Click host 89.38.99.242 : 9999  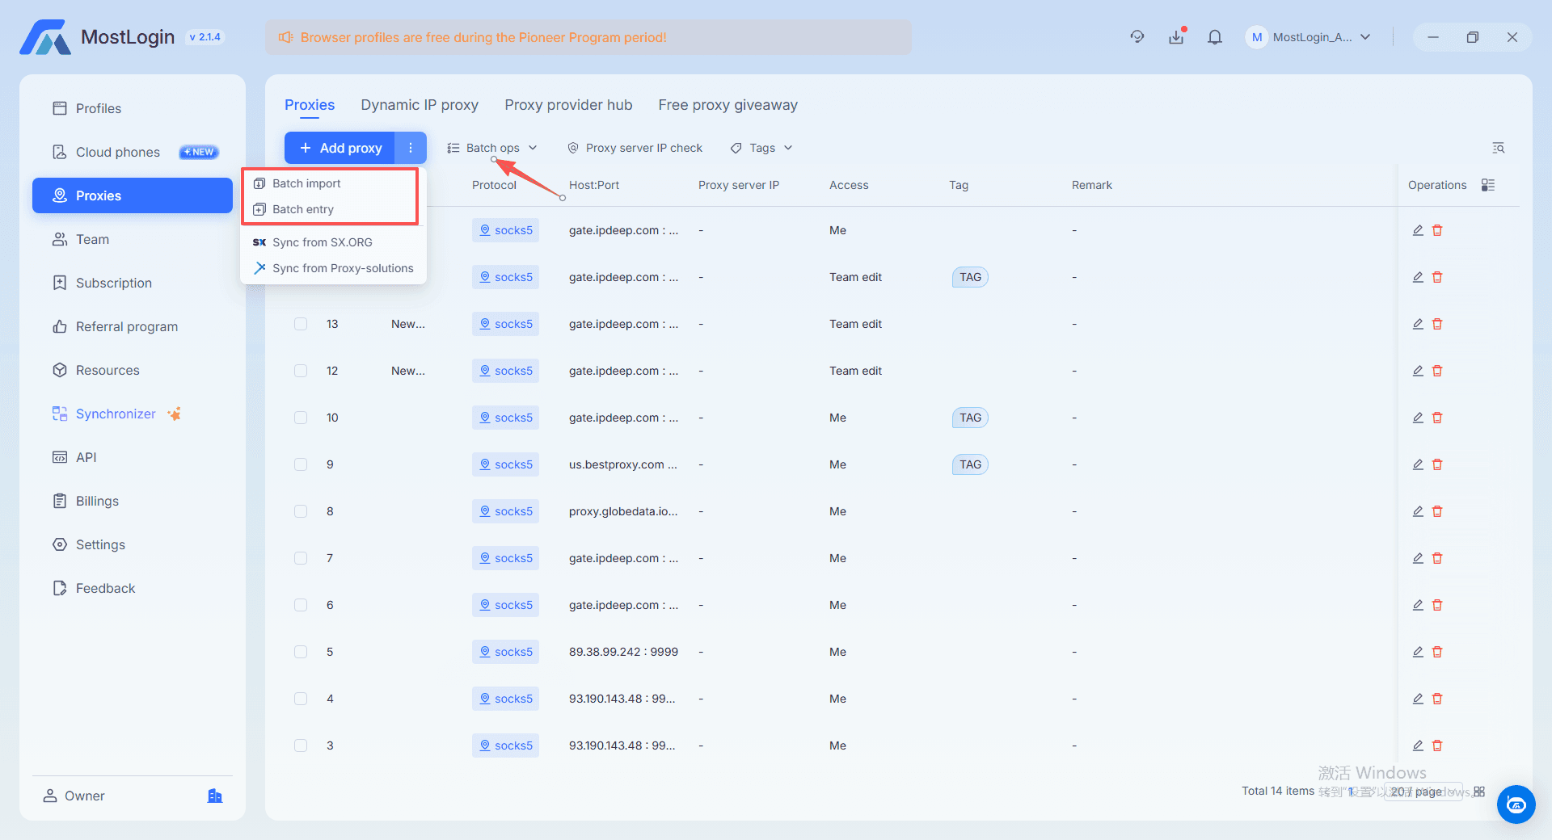[x=623, y=652]
